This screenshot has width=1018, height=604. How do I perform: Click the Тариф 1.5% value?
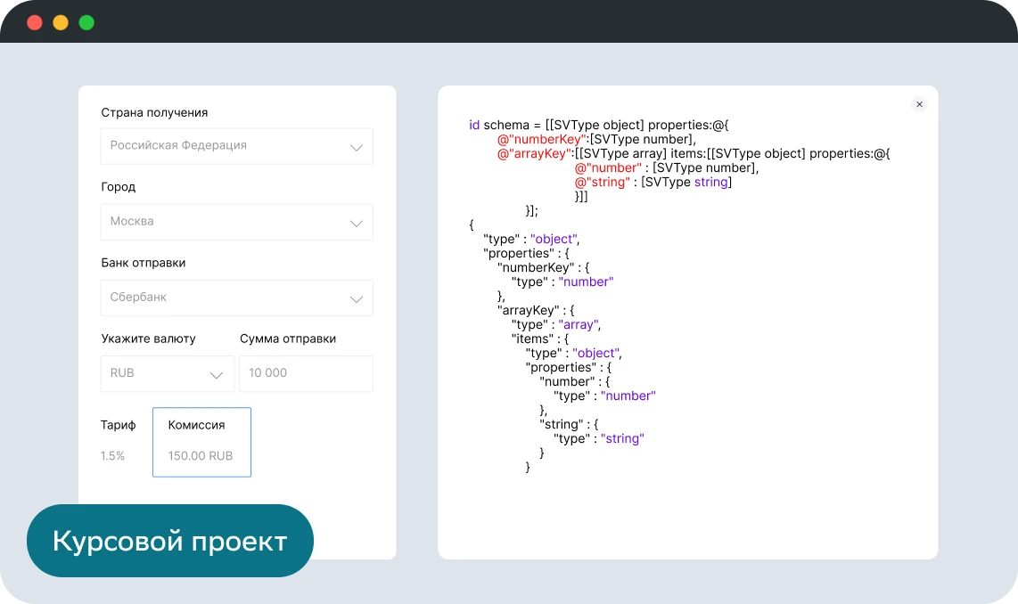pos(113,456)
